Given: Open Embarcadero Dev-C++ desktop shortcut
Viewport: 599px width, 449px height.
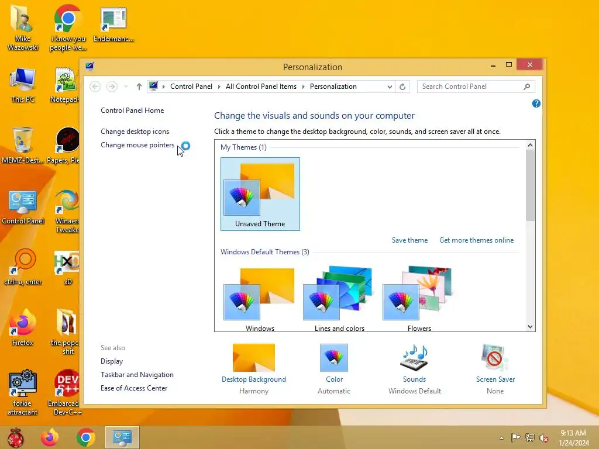Looking at the screenshot, I should pos(65,392).
